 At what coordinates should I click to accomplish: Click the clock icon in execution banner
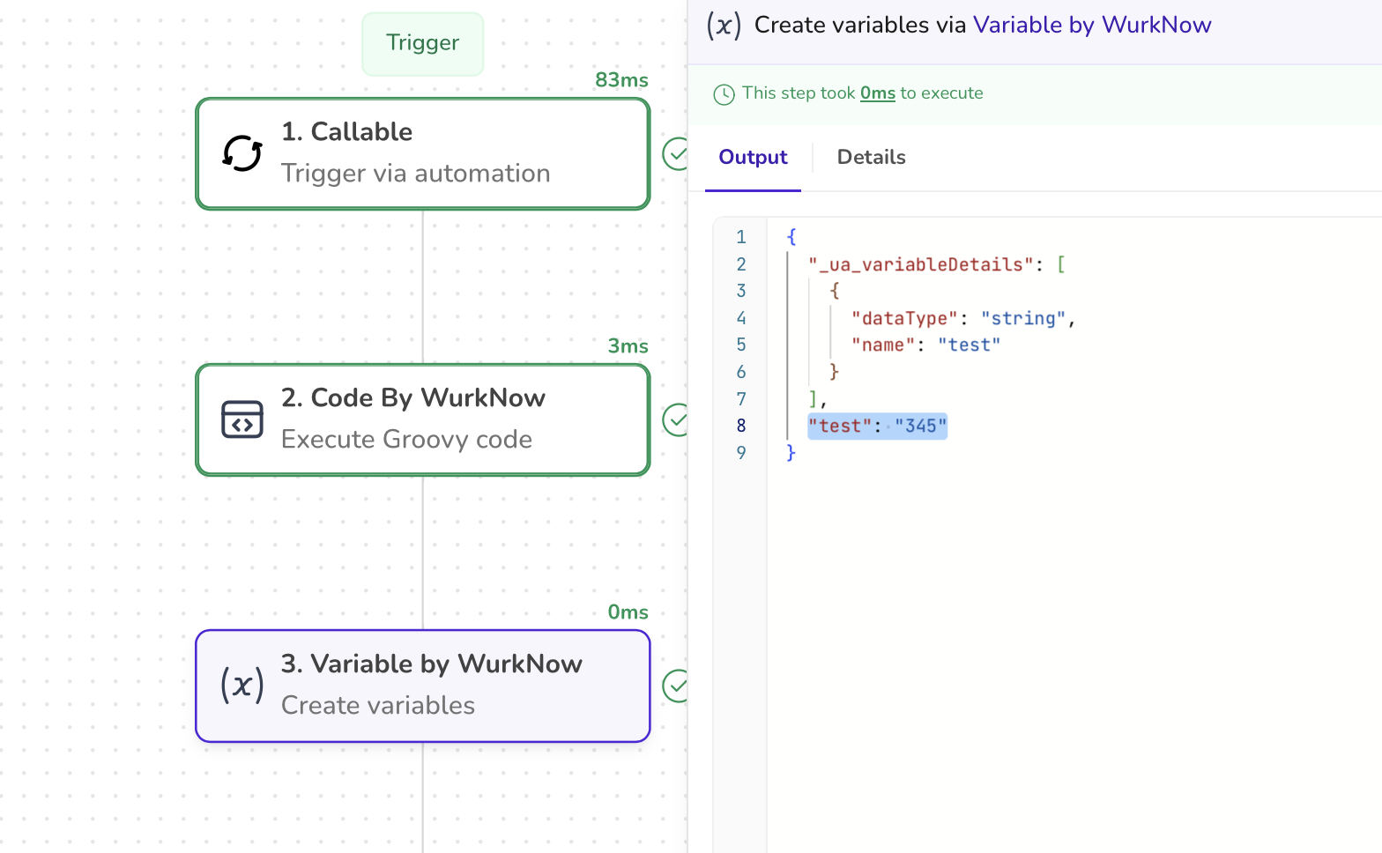[724, 94]
